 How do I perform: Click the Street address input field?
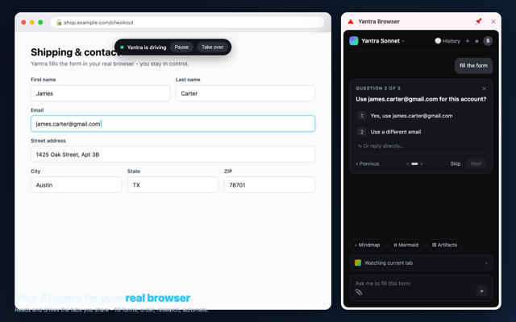(x=173, y=155)
